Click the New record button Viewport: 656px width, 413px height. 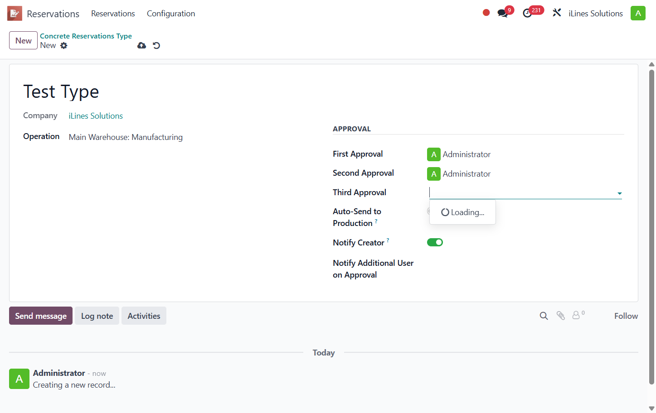click(x=23, y=40)
